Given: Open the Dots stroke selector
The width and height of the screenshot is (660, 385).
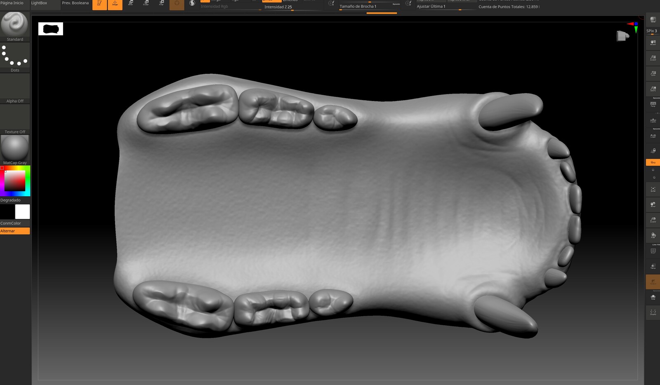Looking at the screenshot, I should pos(15,58).
